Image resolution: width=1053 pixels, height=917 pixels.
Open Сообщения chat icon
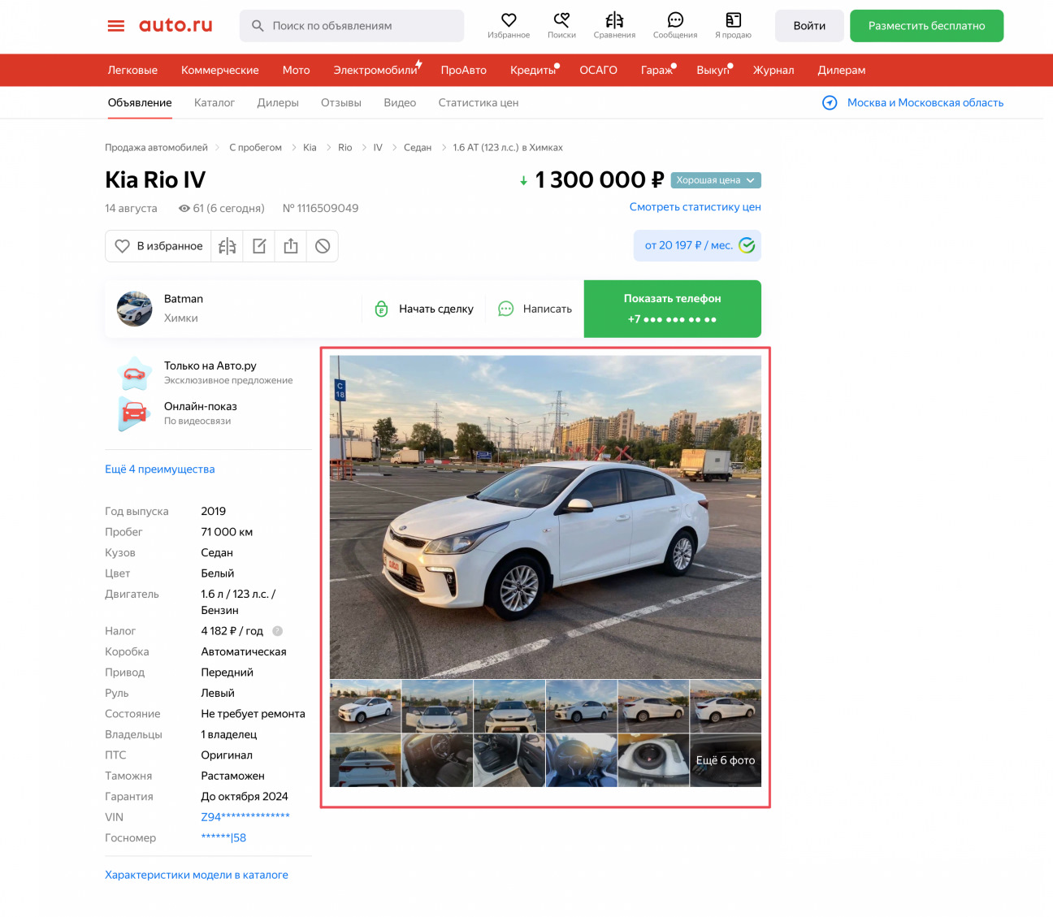[675, 19]
